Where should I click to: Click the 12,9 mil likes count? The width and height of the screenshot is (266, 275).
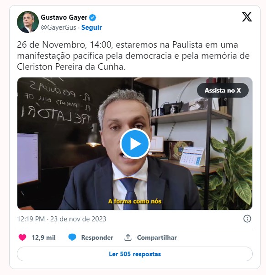(43, 237)
